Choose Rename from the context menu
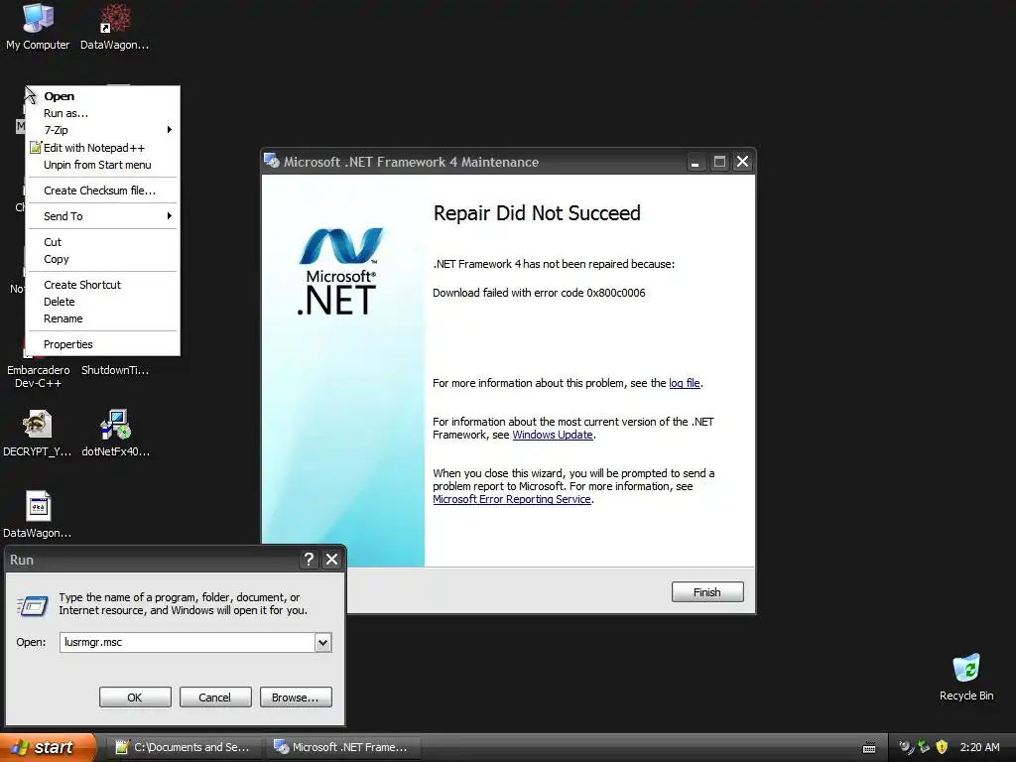The height and width of the screenshot is (762, 1016). (102, 318)
